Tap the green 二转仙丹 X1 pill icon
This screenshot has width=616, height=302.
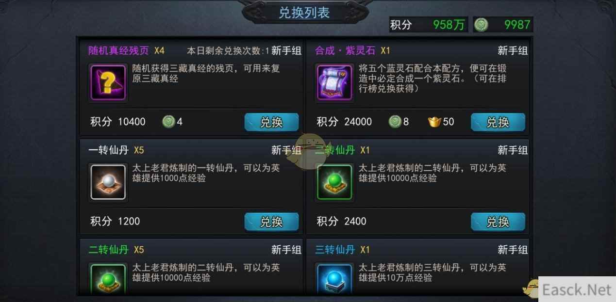point(334,182)
